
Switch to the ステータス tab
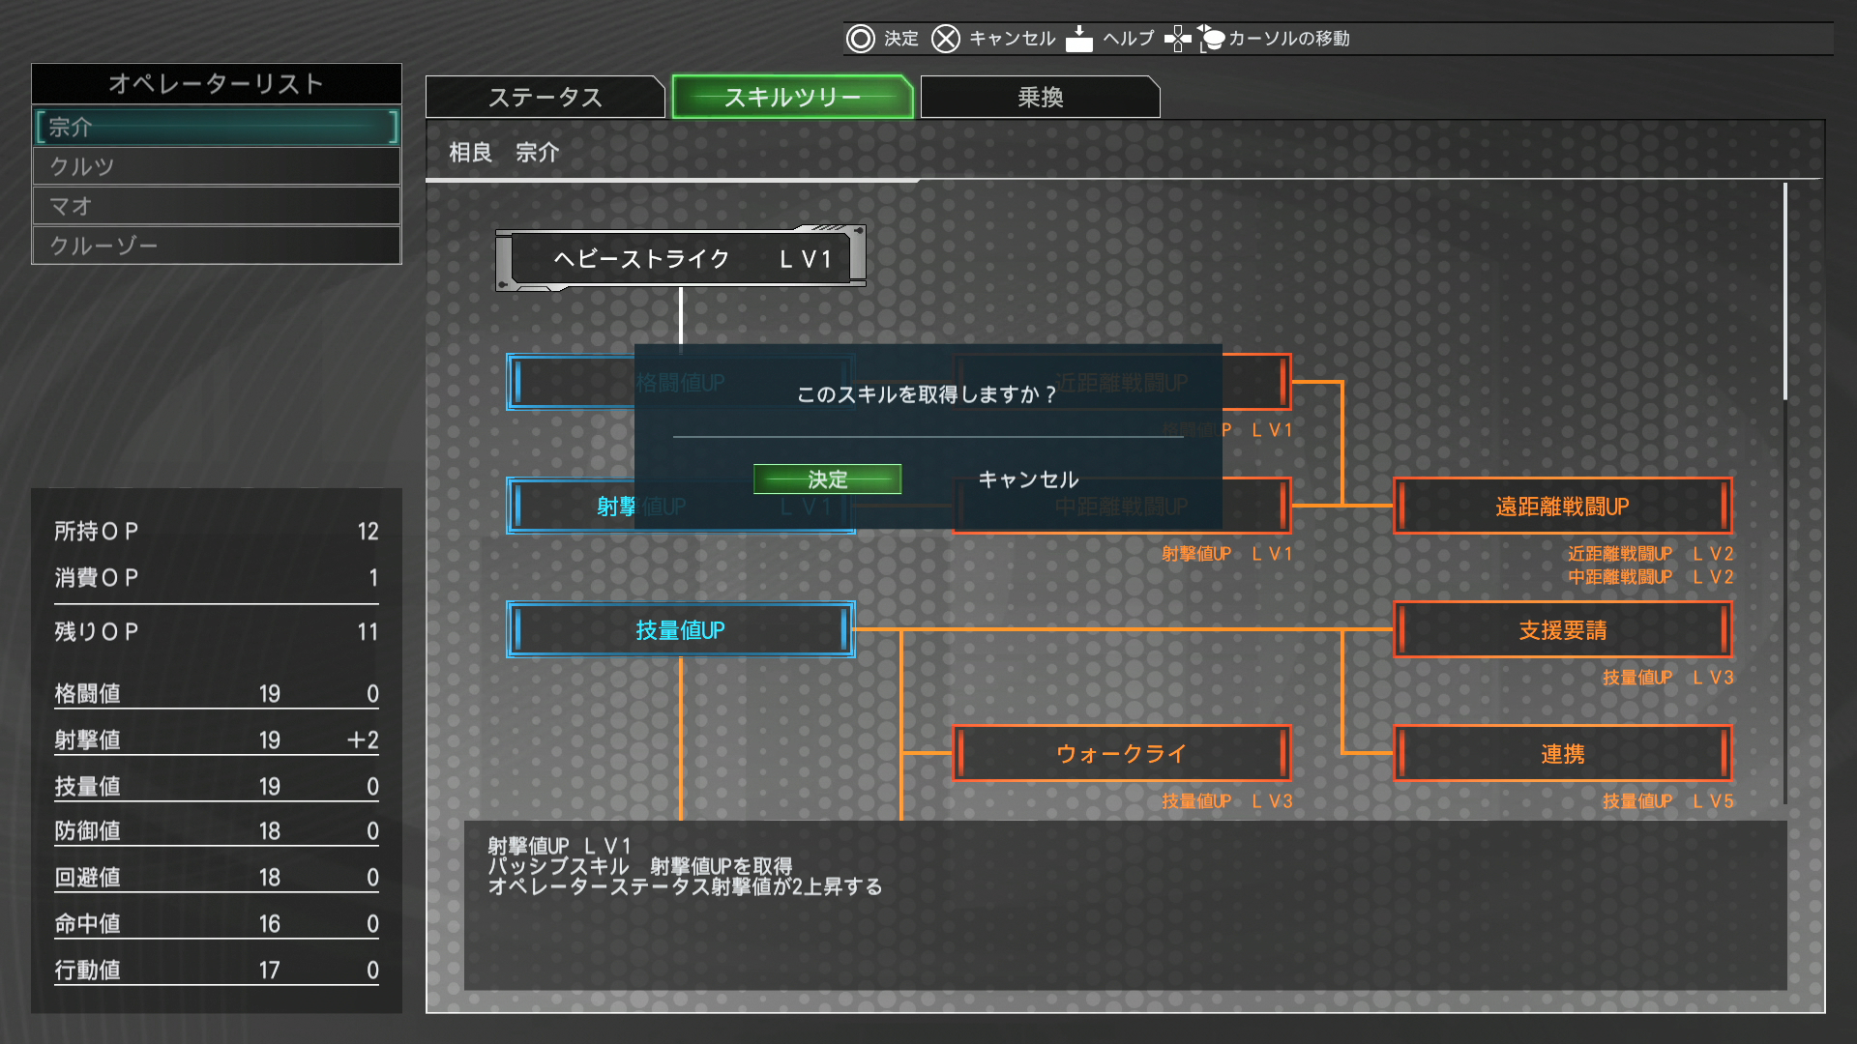[x=545, y=98]
